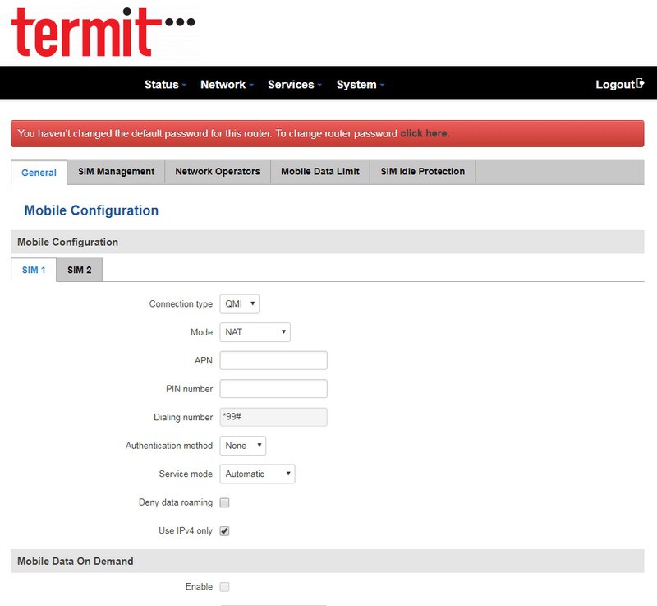Open the Authentication method dropdown
The height and width of the screenshot is (606, 657).
tap(243, 446)
